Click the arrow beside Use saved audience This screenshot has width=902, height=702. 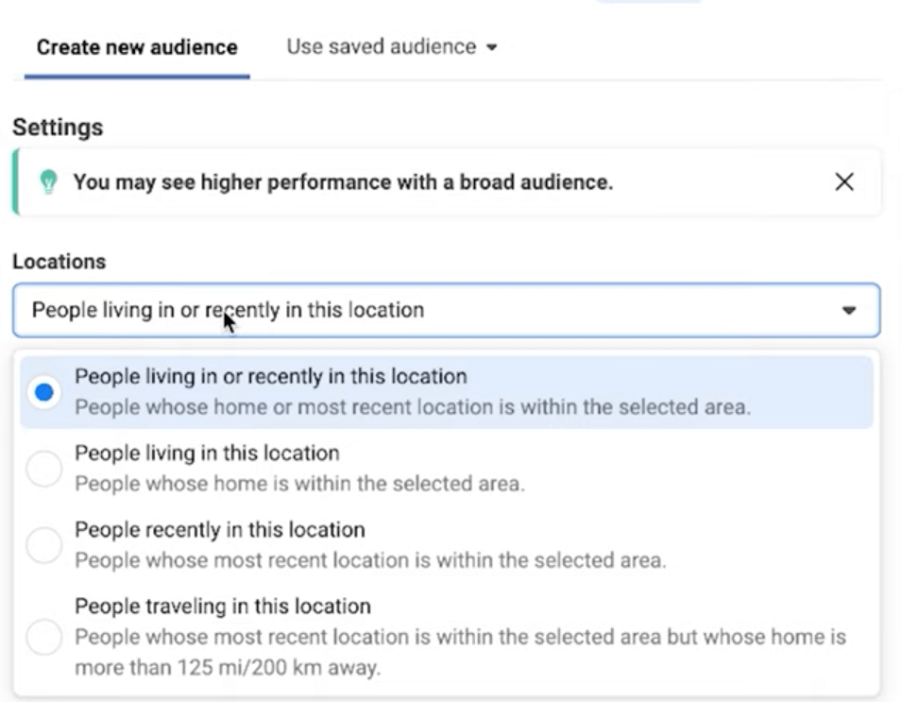491,47
